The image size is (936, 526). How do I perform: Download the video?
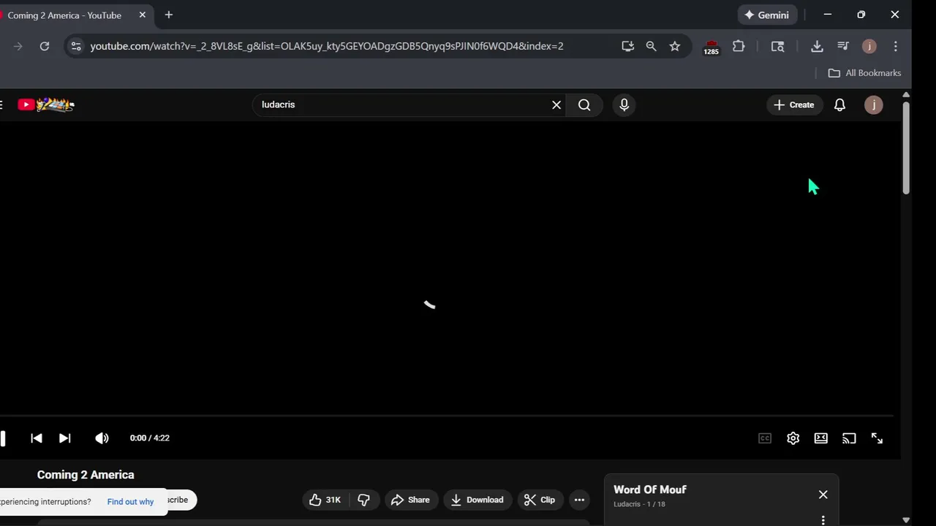click(478, 500)
